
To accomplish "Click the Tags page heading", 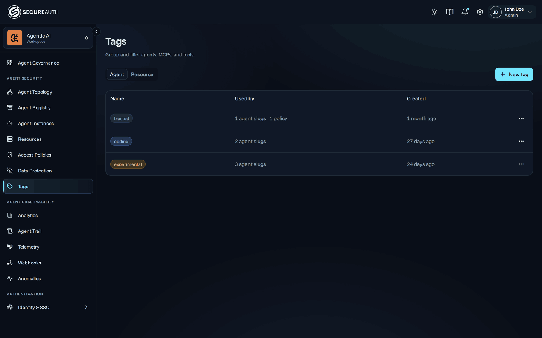I will coord(116,41).
